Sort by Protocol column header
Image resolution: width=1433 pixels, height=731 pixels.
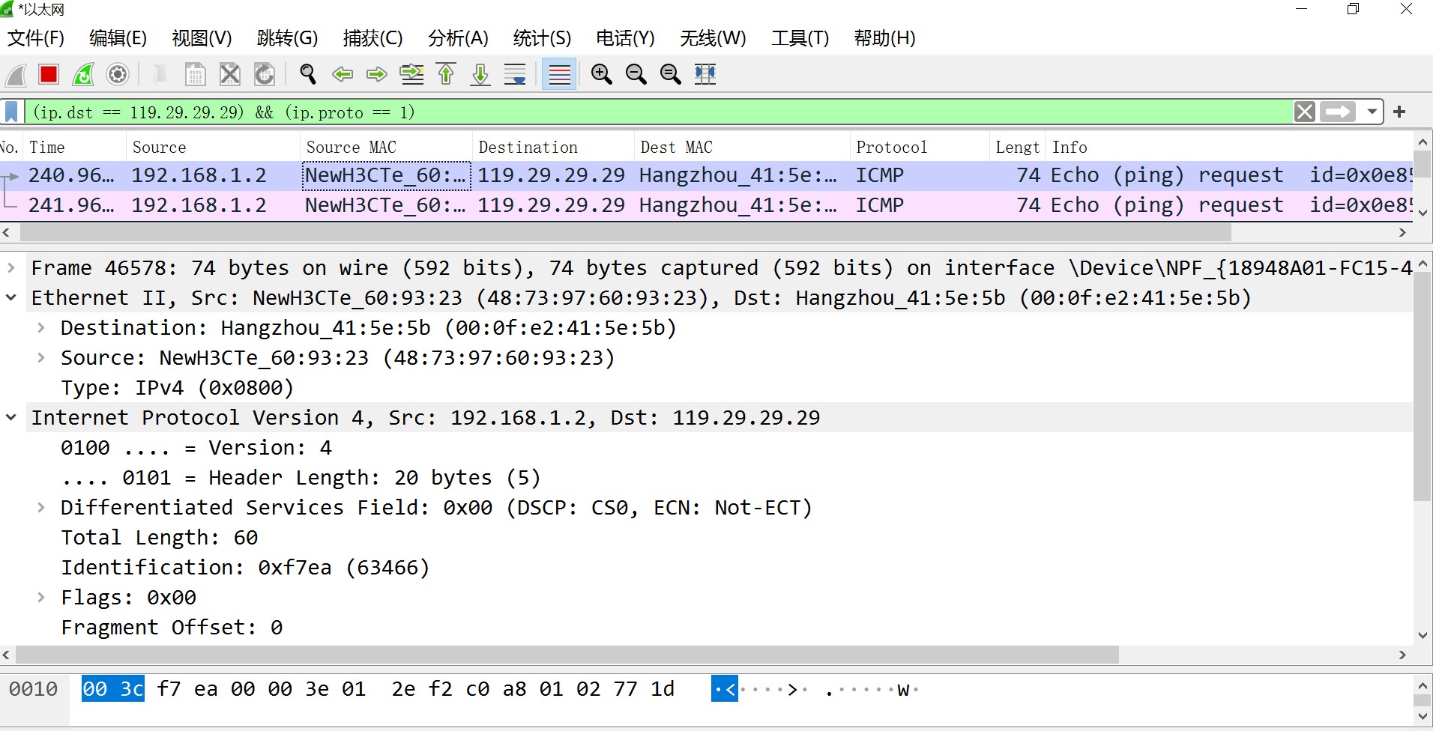click(x=920, y=148)
